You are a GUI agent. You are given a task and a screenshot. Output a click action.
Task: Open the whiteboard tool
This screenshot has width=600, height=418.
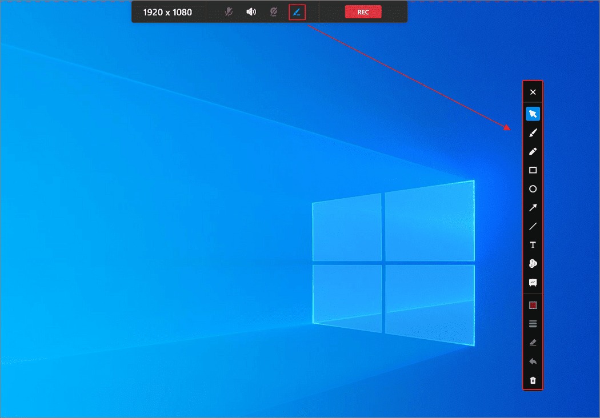pyautogui.click(x=533, y=283)
